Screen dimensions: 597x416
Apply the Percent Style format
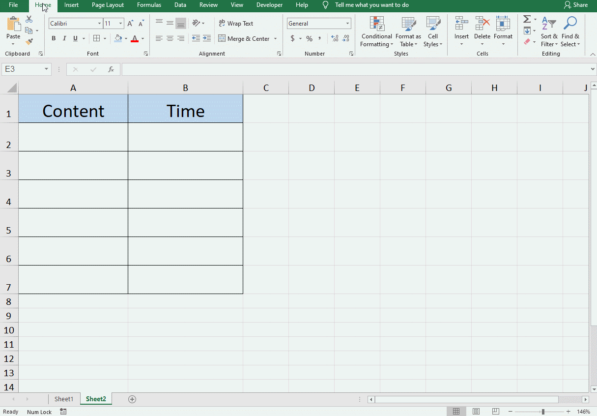(309, 38)
